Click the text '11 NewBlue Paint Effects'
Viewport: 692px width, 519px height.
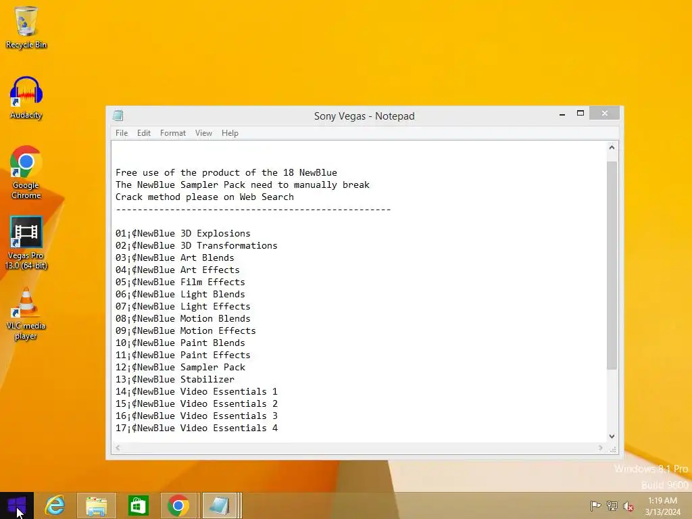(x=182, y=355)
